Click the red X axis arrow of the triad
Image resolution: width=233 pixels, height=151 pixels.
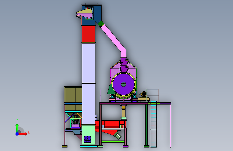click(x=22, y=134)
